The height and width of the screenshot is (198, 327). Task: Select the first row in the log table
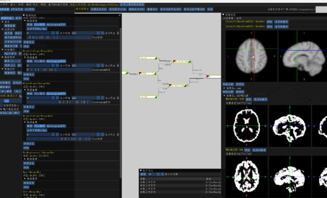tap(181, 182)
